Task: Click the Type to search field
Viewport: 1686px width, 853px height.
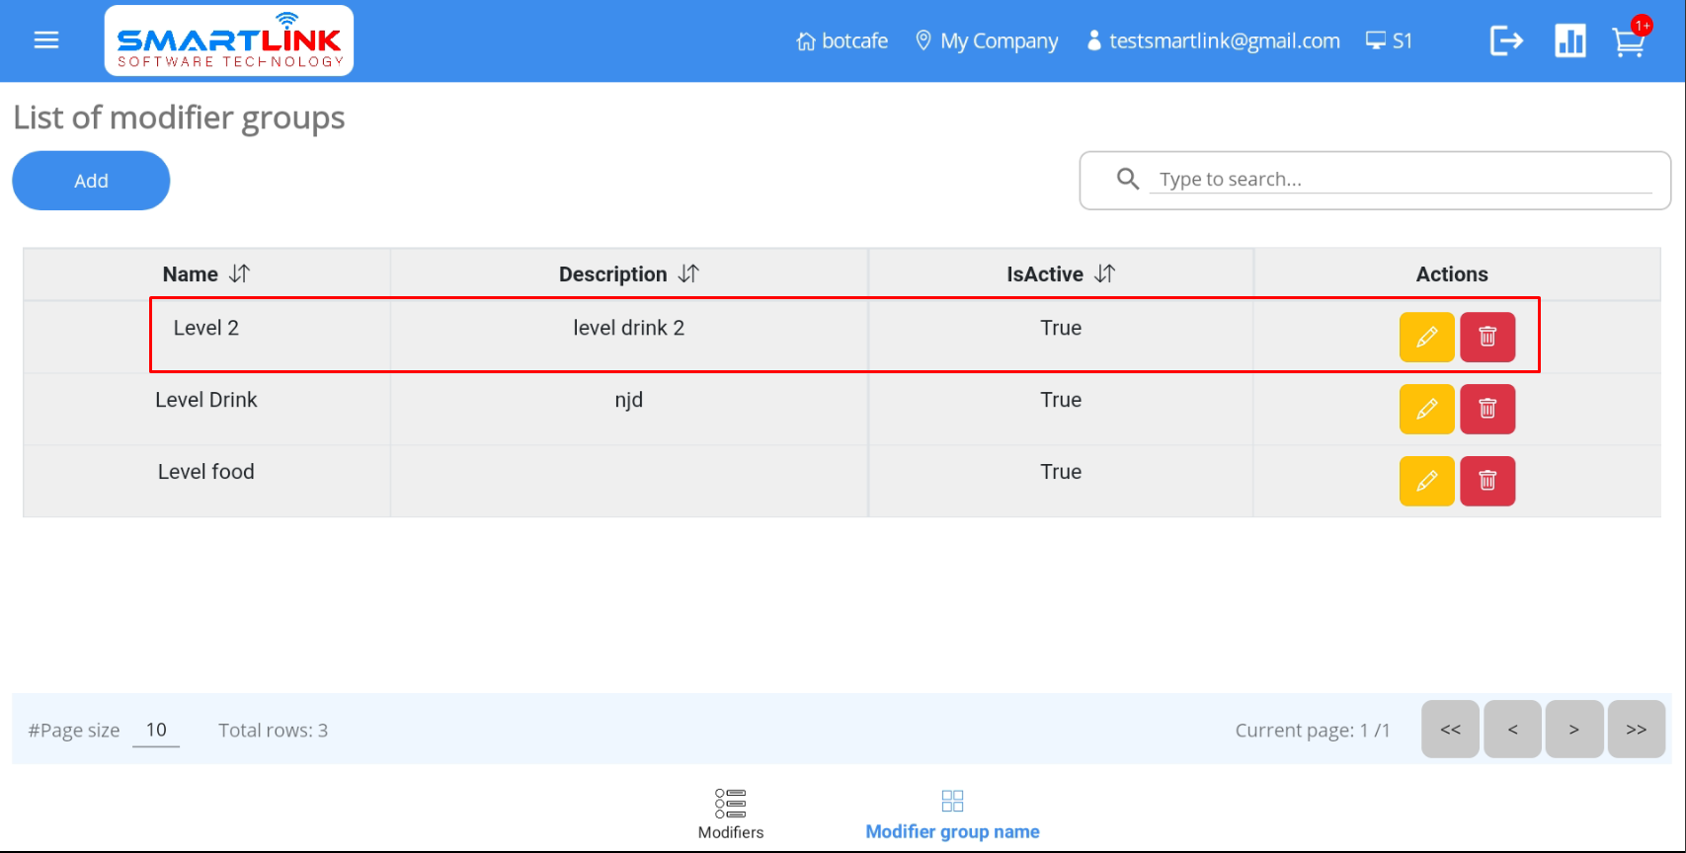Action: coord(1400,180)
